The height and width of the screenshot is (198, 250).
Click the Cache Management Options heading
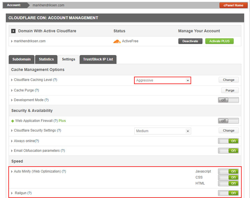(38, 70)
